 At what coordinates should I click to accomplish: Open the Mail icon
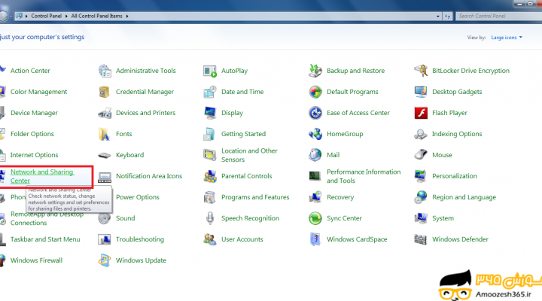tap(315, 155)
